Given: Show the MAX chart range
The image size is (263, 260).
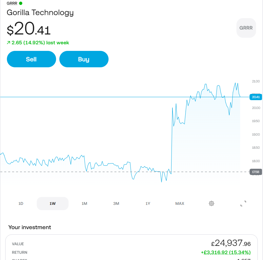Looking at the screenshot, I should (x=180, y=204).
